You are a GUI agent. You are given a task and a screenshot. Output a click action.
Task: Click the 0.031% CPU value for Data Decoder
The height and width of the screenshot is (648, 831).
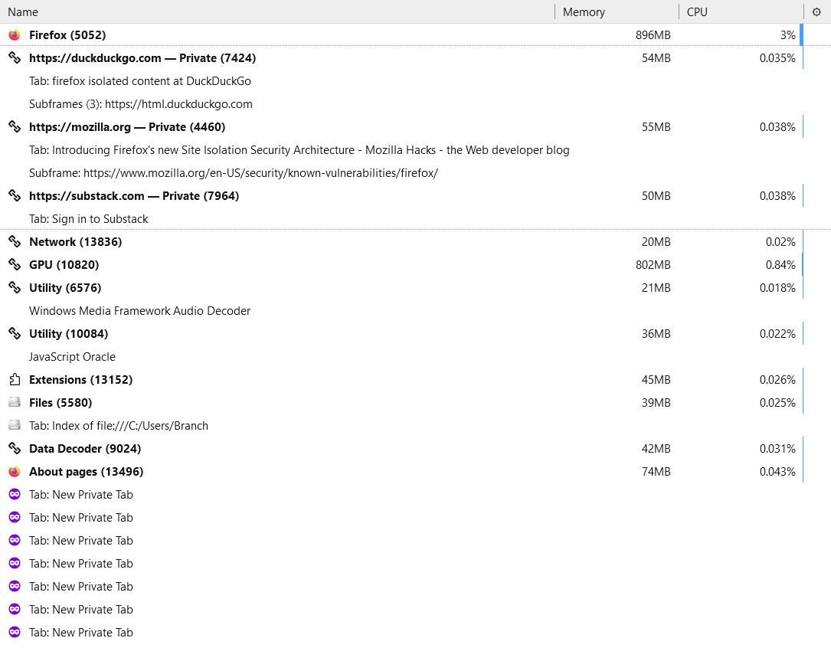pyautogui.click(x=777, y=448)
